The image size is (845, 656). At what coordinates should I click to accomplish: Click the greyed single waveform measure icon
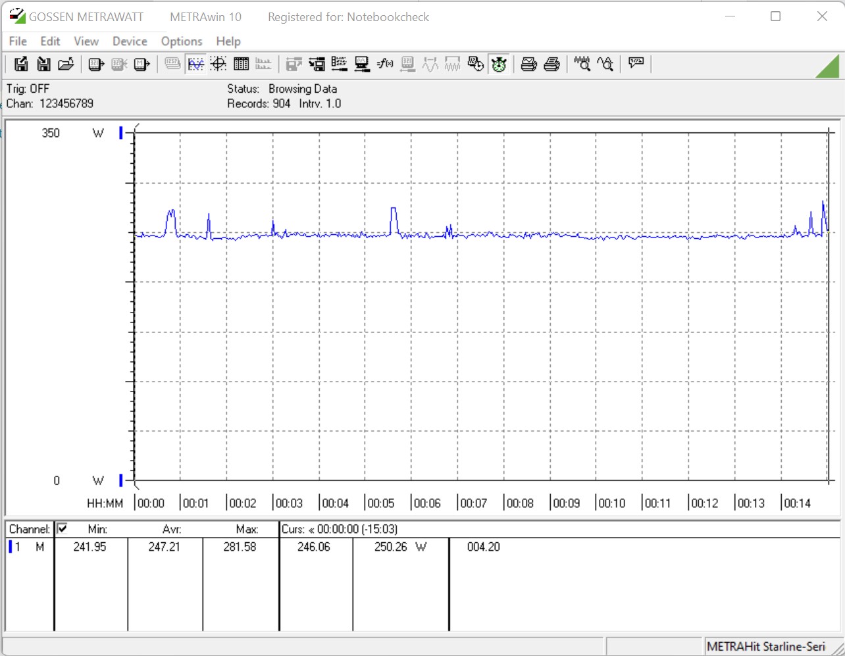430,64
